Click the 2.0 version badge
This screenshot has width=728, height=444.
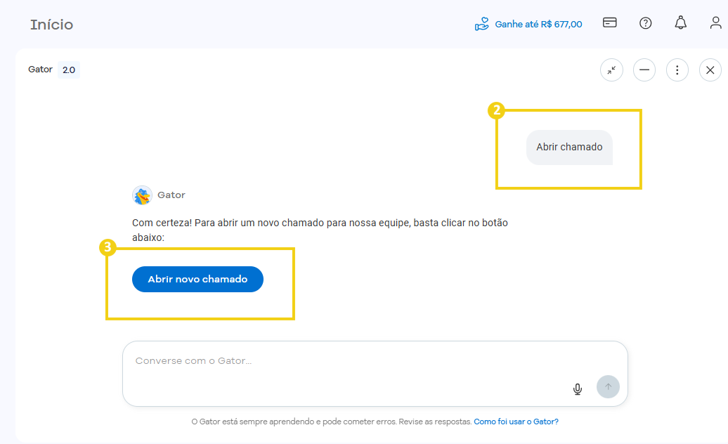click(x=69, y=70)
